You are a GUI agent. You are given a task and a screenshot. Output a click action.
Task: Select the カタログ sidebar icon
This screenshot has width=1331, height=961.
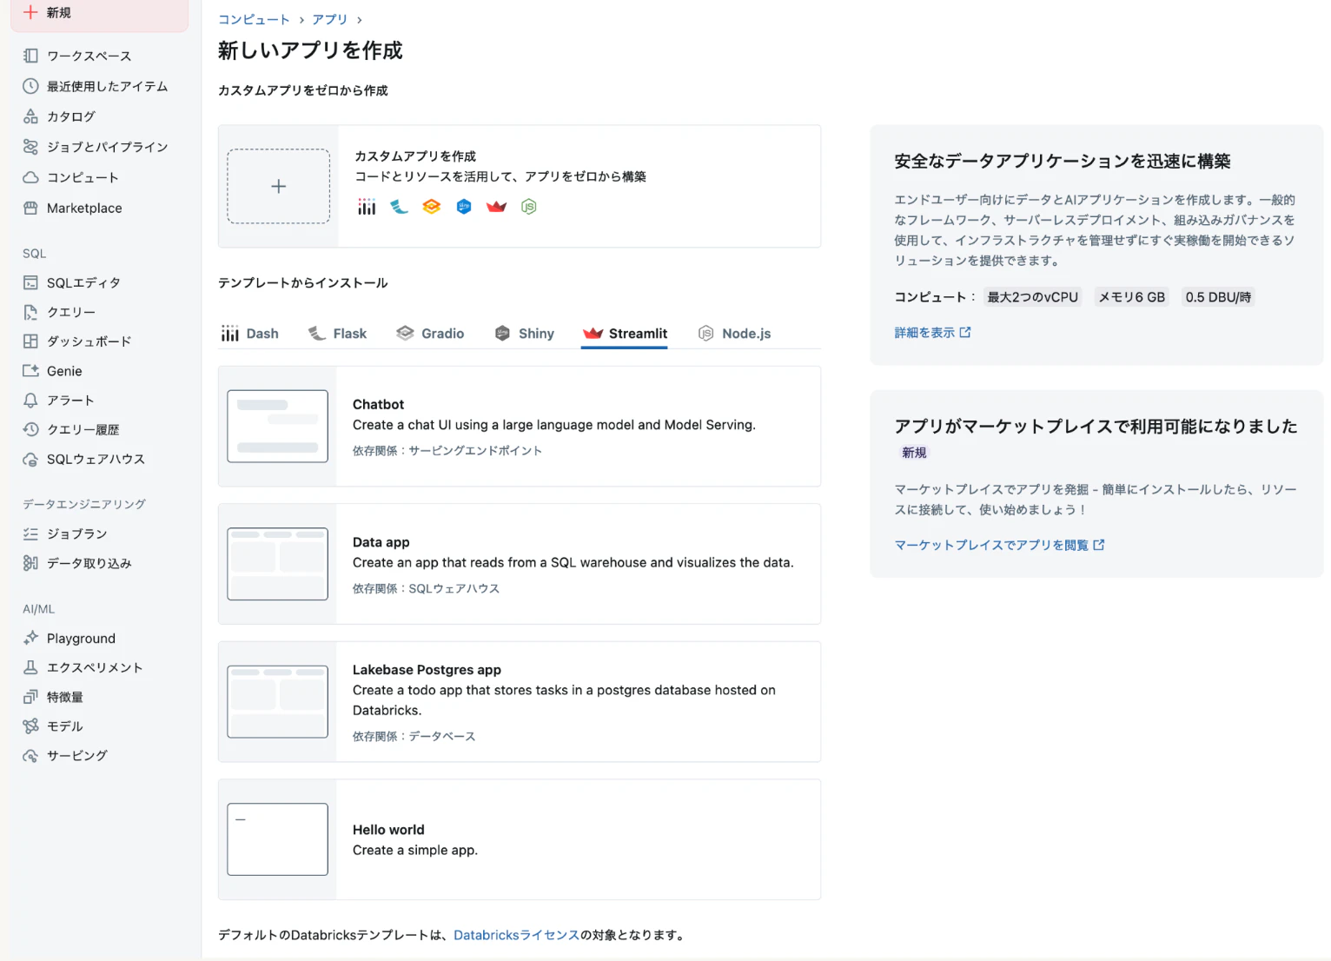coord(30,116)
